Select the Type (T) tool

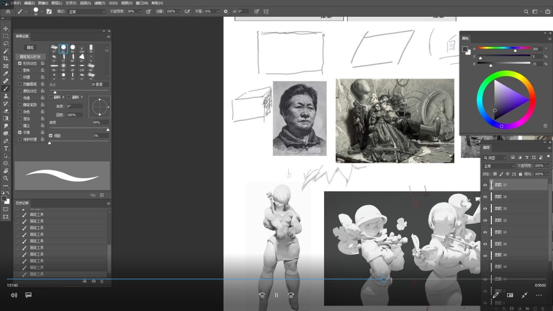pos(6,148)
